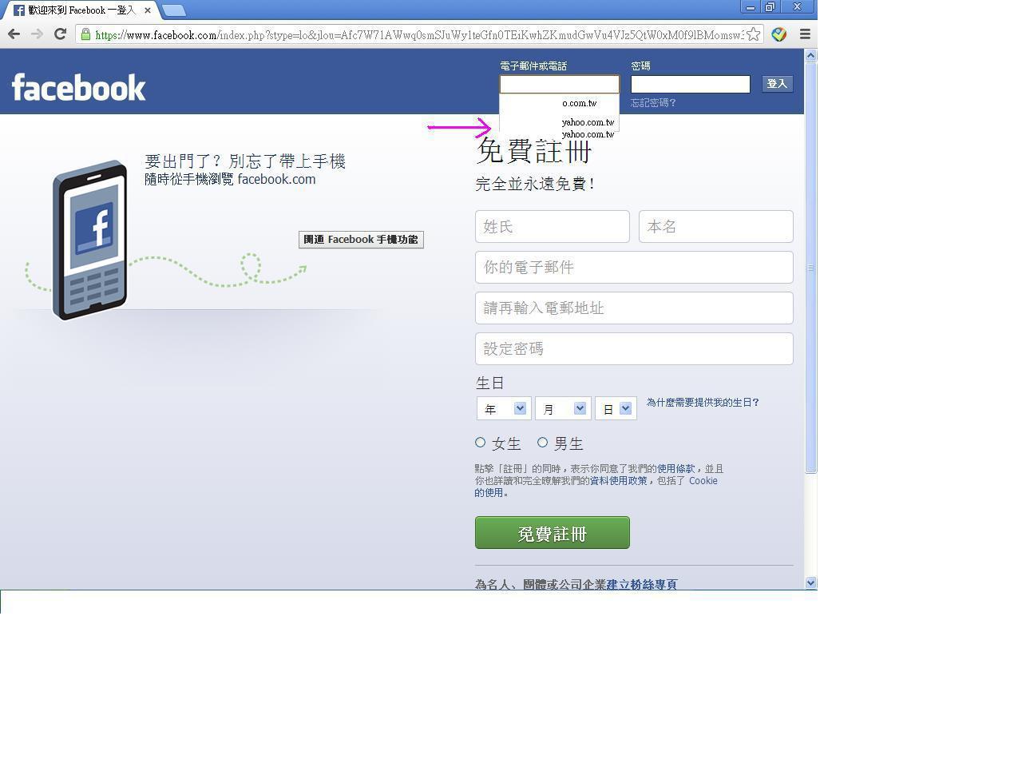Click the 登入 login button

777,84
